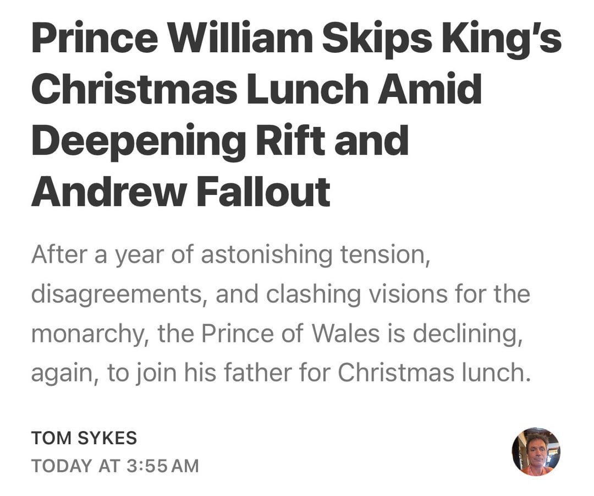The height and width of the screenshot is (496, 594).
Task: Open Tom Sykes' author profile photo
Action: pos(536,451)
